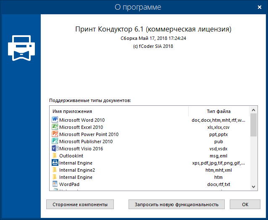Click the Microsoft Visio 2016 icon

pyautogui.click(x=55, y=149)
